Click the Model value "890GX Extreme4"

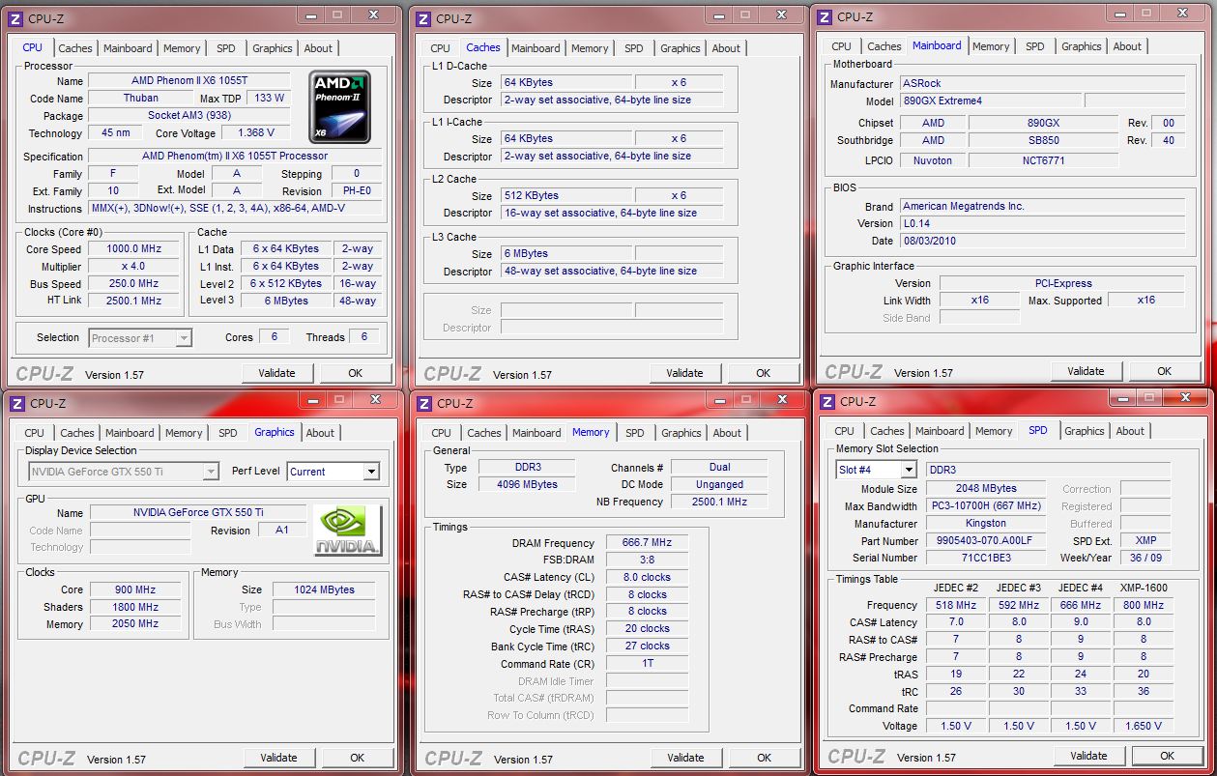coord(990,101)
